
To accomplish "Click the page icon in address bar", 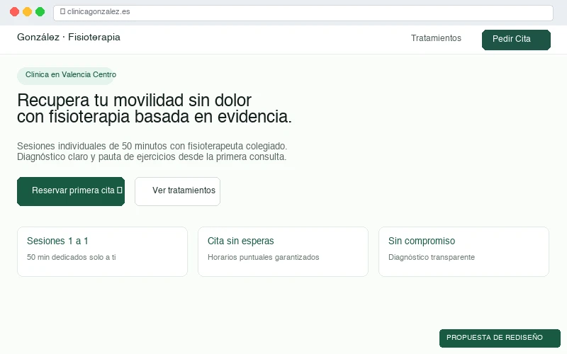I will click(x=62, y=11).
